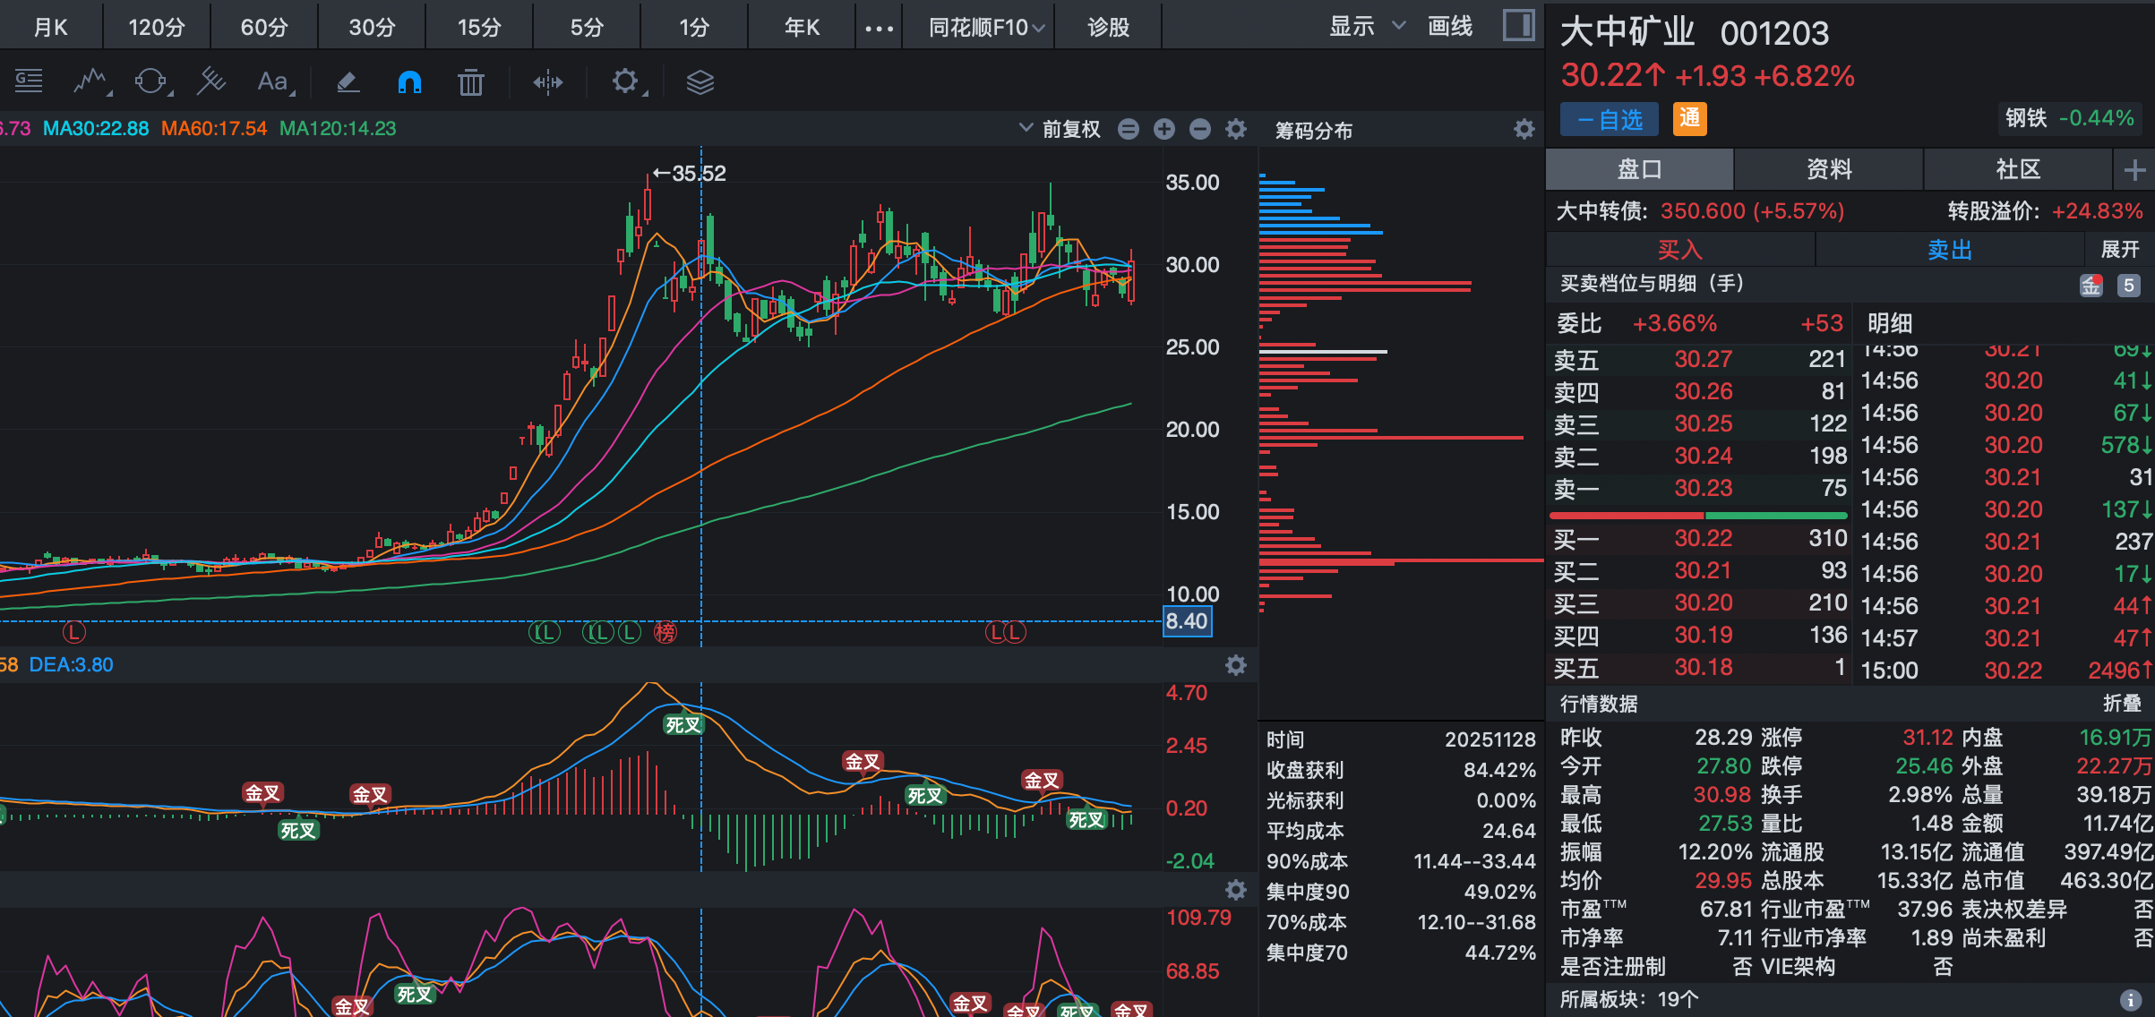Open the 前复权 adjustment dropdown

coord(1061,129)
